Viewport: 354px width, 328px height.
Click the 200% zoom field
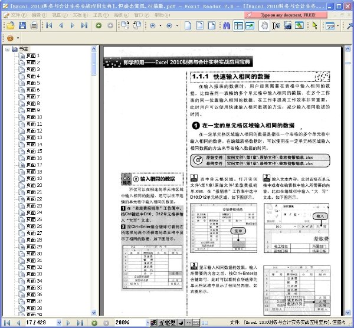130,323
